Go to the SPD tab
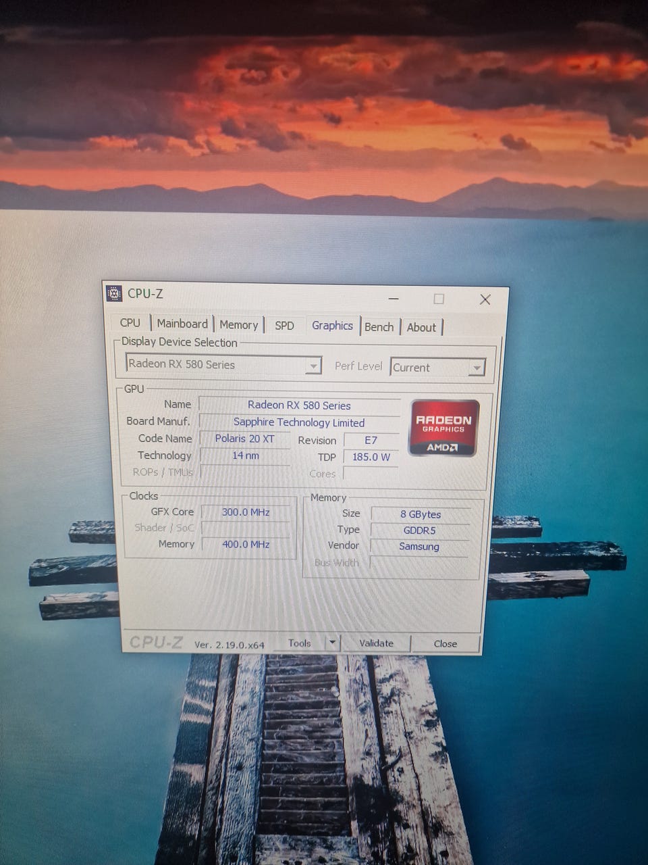Viewport: 648px width, 865px height. tap(284, 326)
